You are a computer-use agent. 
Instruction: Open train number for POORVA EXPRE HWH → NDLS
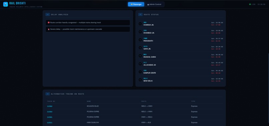(50, 117)
